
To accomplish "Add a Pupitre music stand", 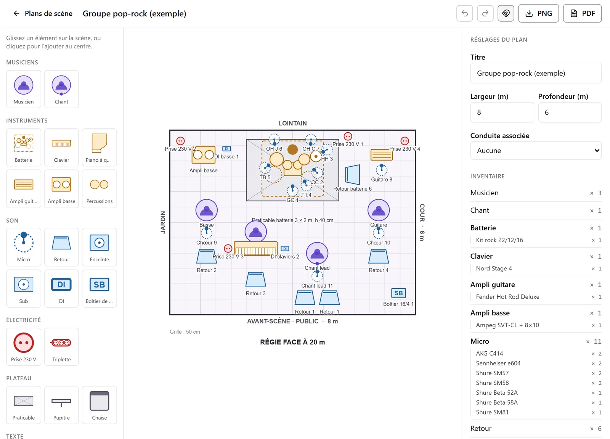I will (x=61, y=405).
